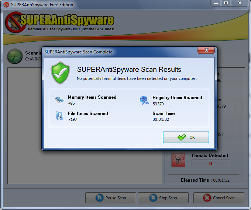Click the 'Threats Detected' label
Image resolution: width=251 pixels, height=210 pixels.
point(210,155)
